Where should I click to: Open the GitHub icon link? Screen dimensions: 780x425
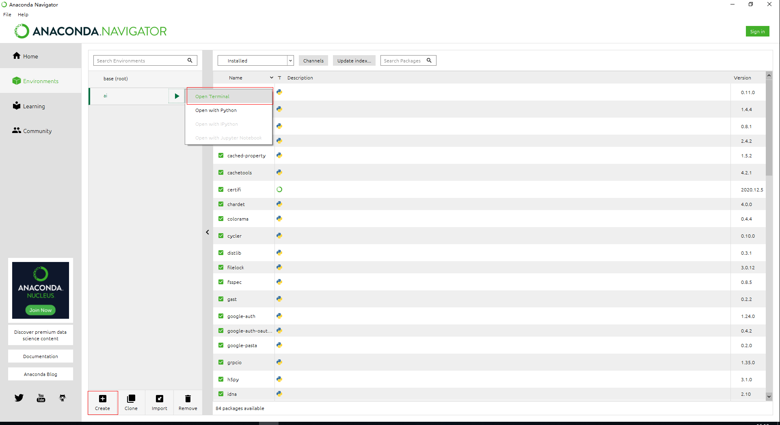[63, 398]
